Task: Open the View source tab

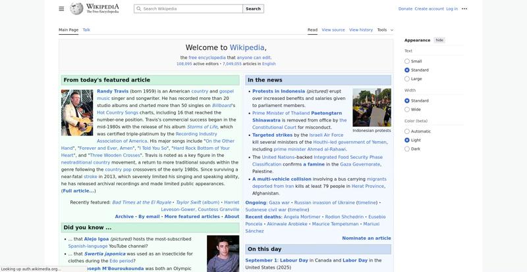Action: (x=333, y=30)
